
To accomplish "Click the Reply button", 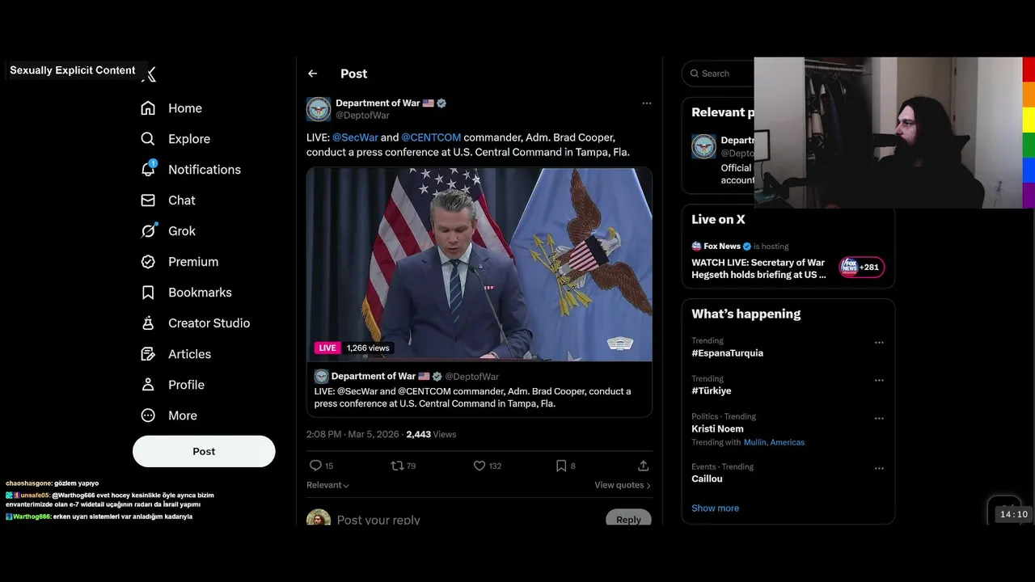I will pyautogui.click(x=628, y=520).
